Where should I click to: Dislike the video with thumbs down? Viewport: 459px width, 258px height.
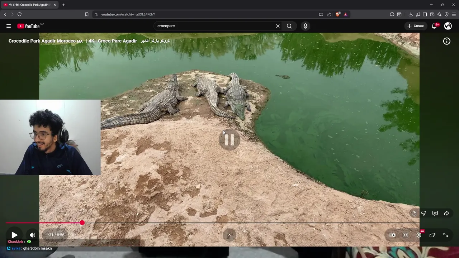coord(424,213)
